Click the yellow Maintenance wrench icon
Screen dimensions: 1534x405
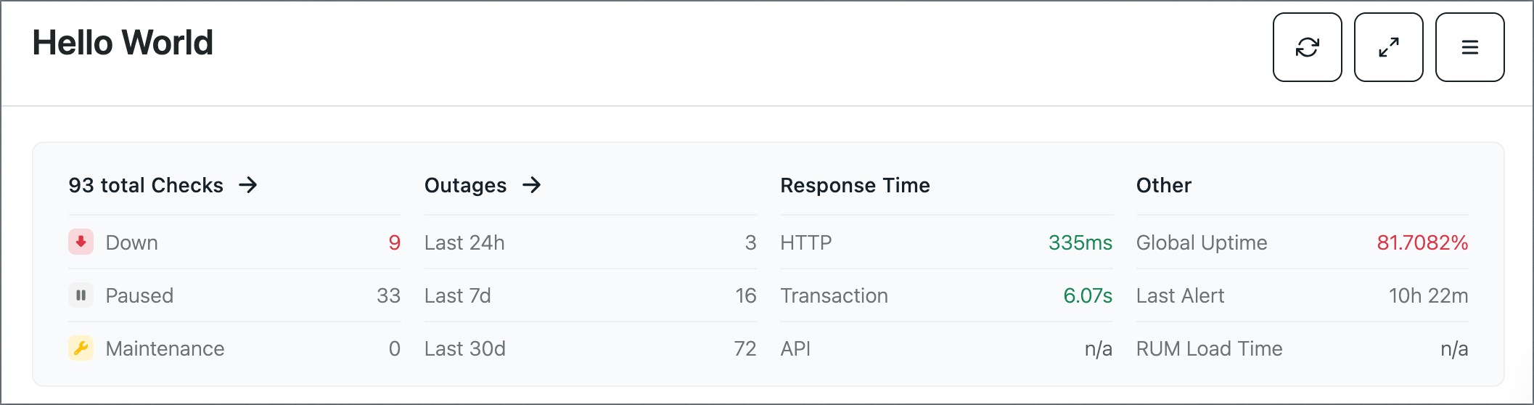[81, 348]
